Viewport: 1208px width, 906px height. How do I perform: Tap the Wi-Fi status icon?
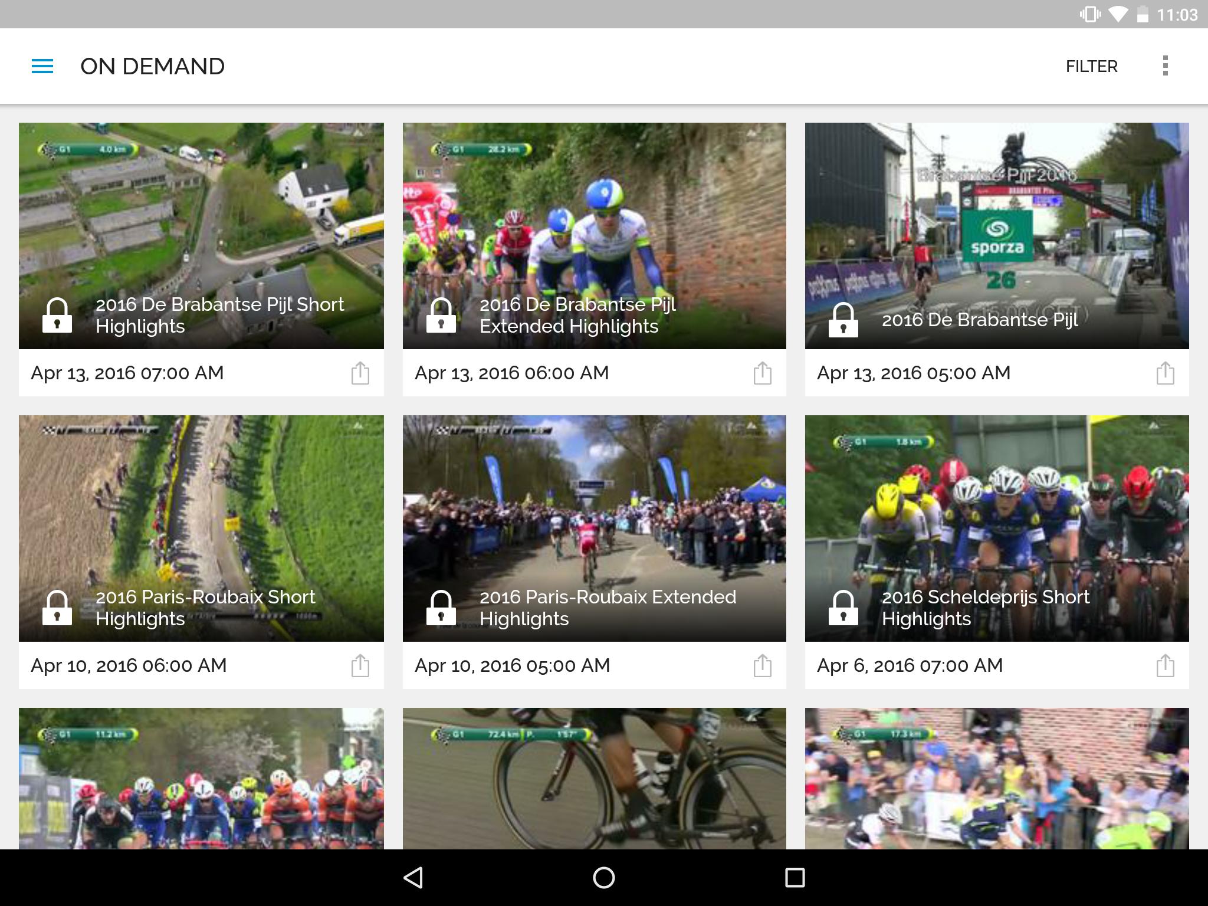(1118, 14)
